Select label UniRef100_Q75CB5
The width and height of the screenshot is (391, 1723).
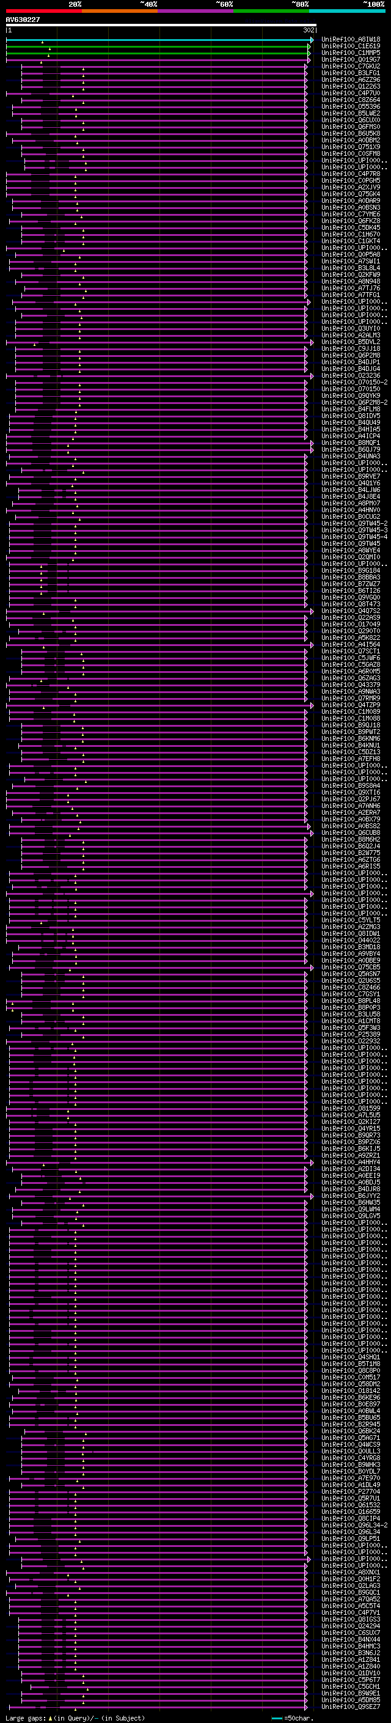click(x=351, y=967)
